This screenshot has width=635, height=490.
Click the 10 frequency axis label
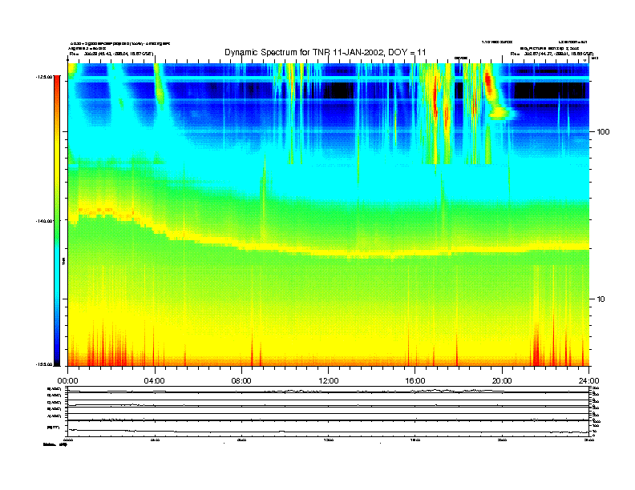point(601,299)
